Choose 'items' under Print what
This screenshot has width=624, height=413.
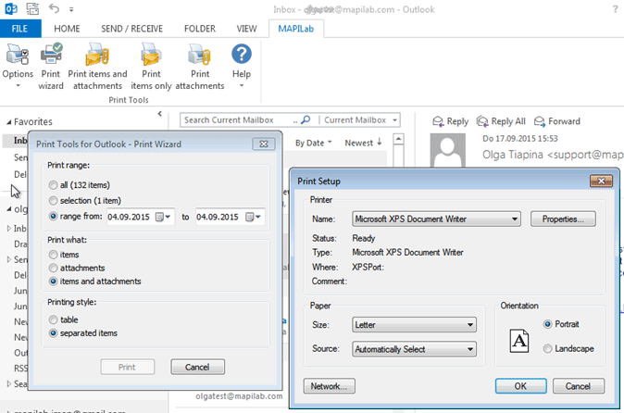(x=64, y=255)
